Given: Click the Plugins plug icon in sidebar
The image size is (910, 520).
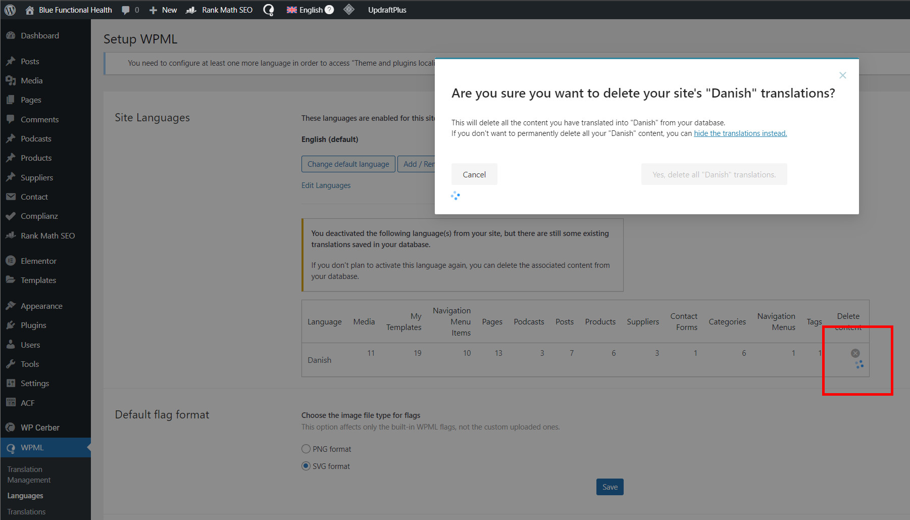Looking at the screenshot, I should coord(11,325).
